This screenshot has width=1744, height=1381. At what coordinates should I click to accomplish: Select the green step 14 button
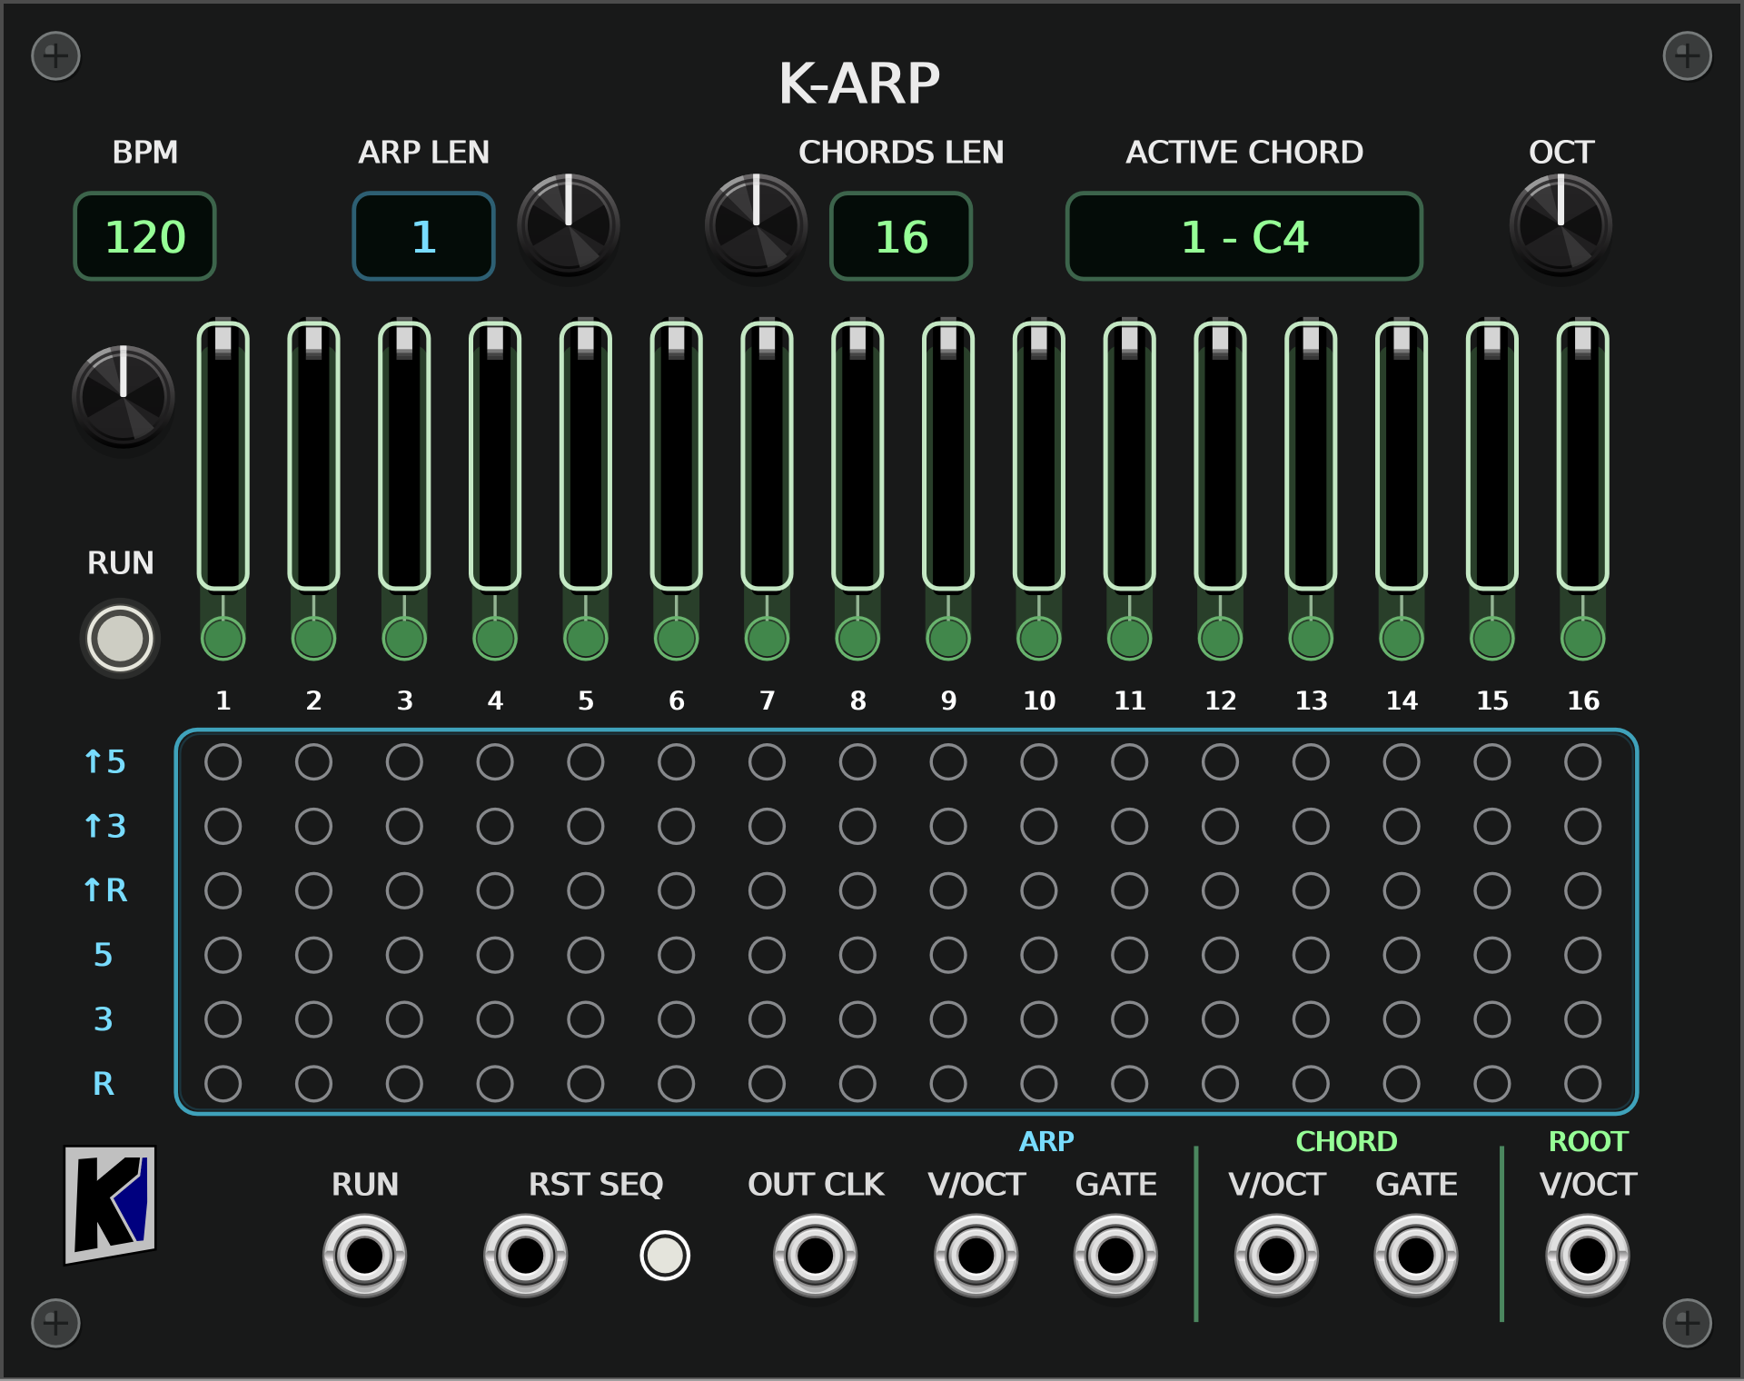1402,638
